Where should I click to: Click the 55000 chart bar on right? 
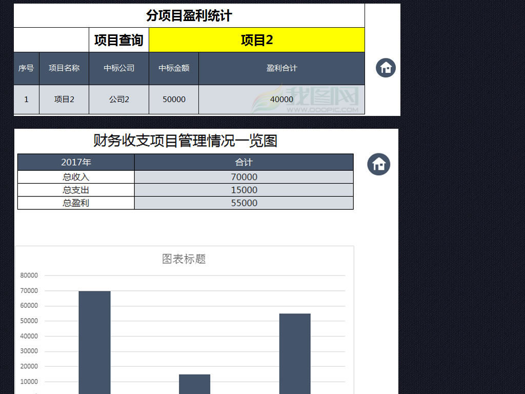295,354
